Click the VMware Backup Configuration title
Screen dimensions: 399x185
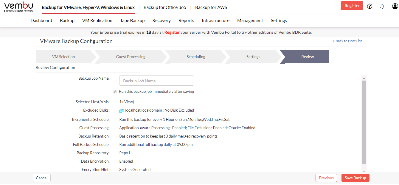tap(76, 41)
